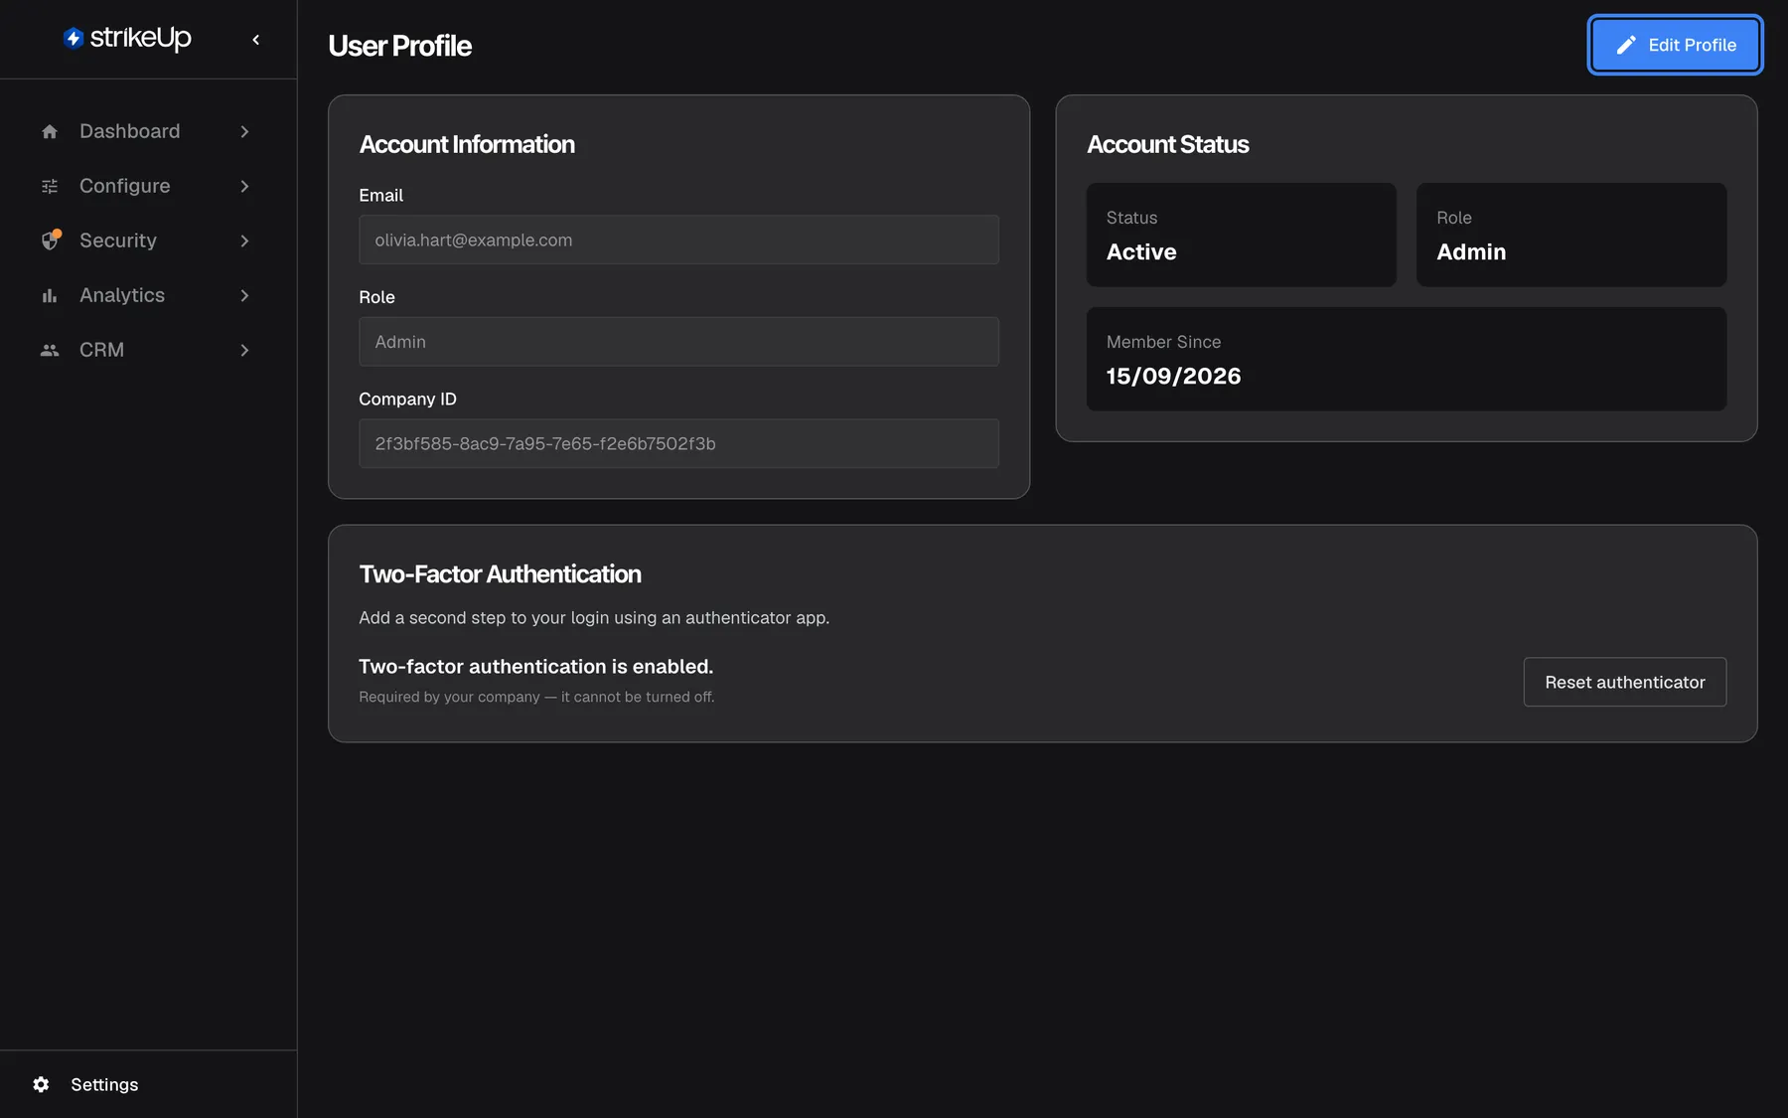Open the CRM menu item
1788x1118 pixels.
(148, 350)
